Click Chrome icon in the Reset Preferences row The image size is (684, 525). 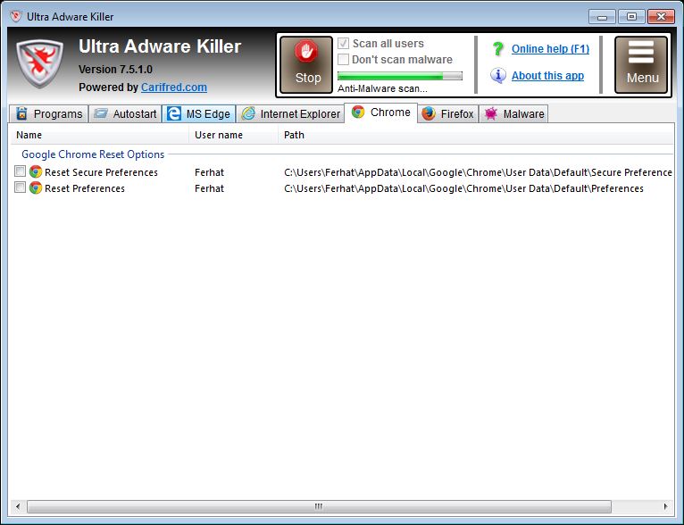[36, 187]
